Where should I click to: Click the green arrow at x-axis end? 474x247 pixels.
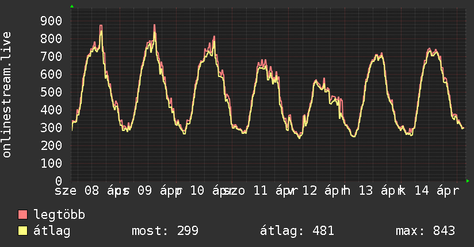[x=468, y=181]
